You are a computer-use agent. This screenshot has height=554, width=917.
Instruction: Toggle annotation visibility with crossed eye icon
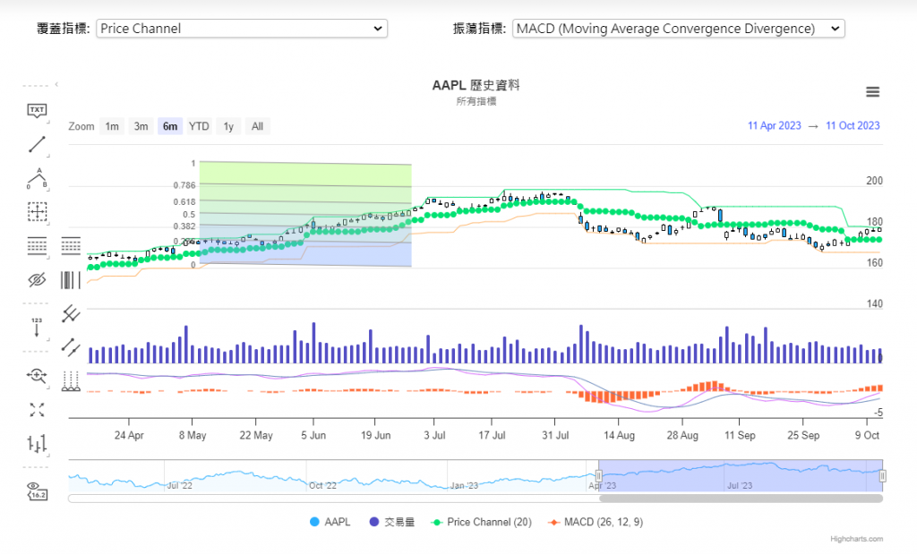coord(37,280)
